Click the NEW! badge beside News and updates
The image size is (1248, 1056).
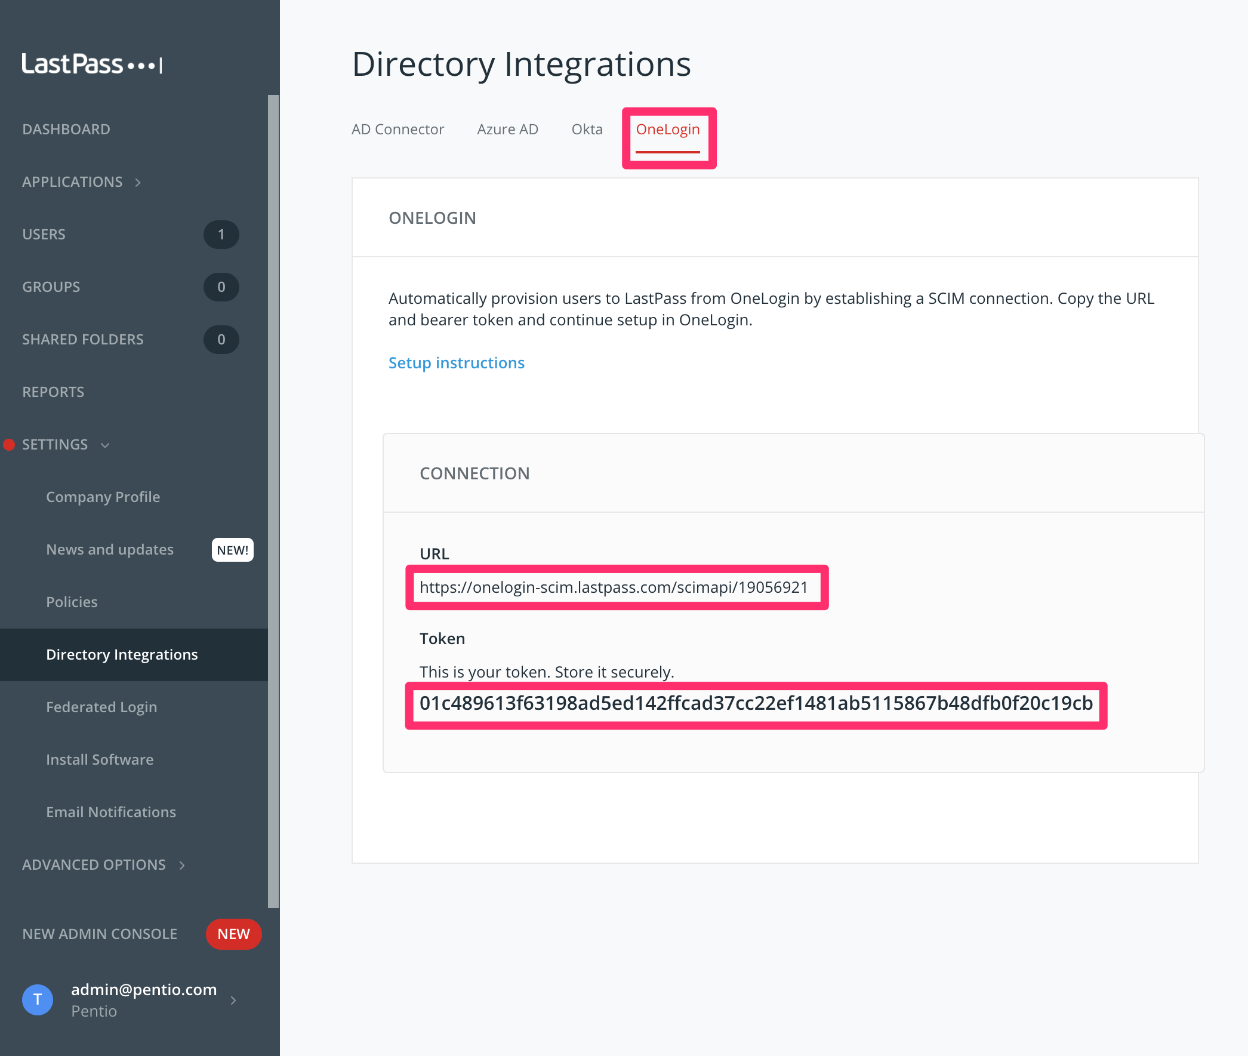coord(232,550)
